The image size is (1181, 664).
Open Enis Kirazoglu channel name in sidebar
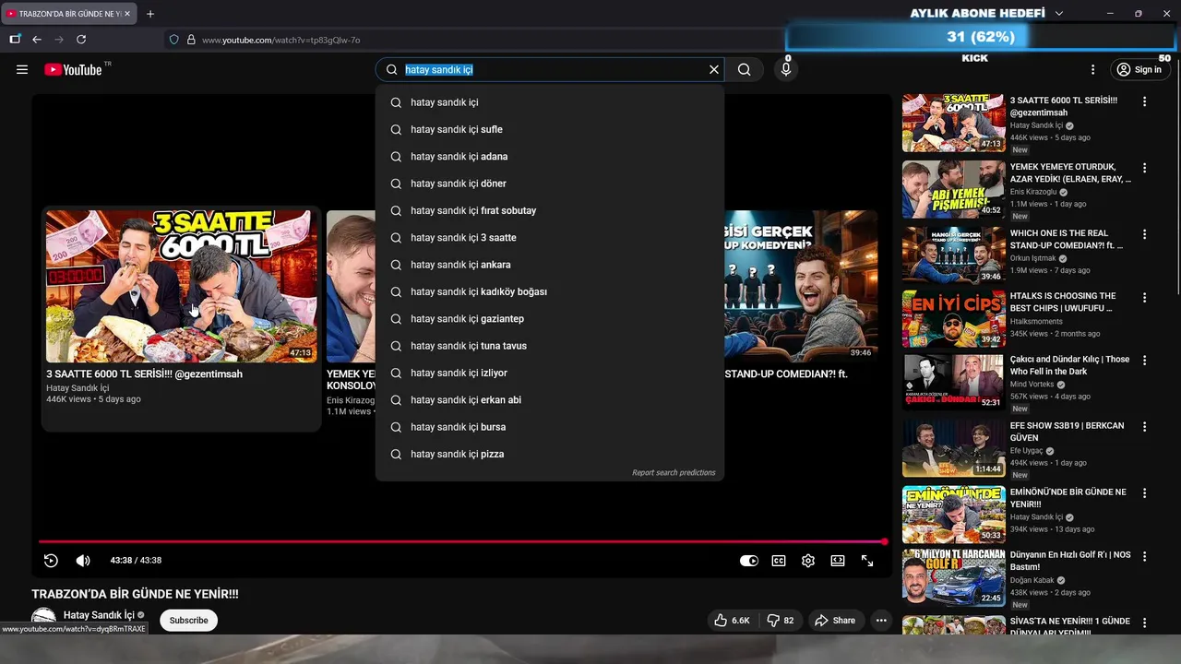pos(1034,192)
